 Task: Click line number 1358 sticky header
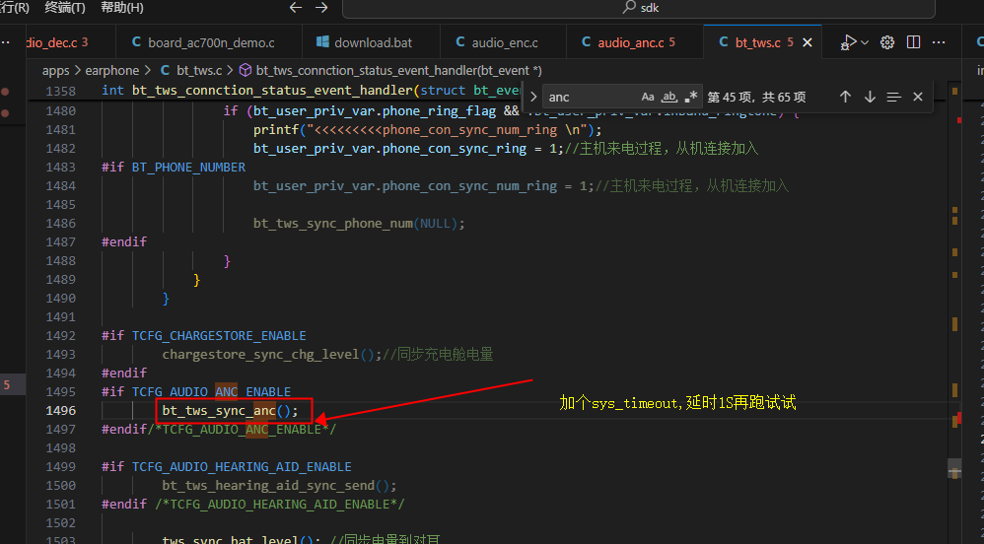[60, 91]
